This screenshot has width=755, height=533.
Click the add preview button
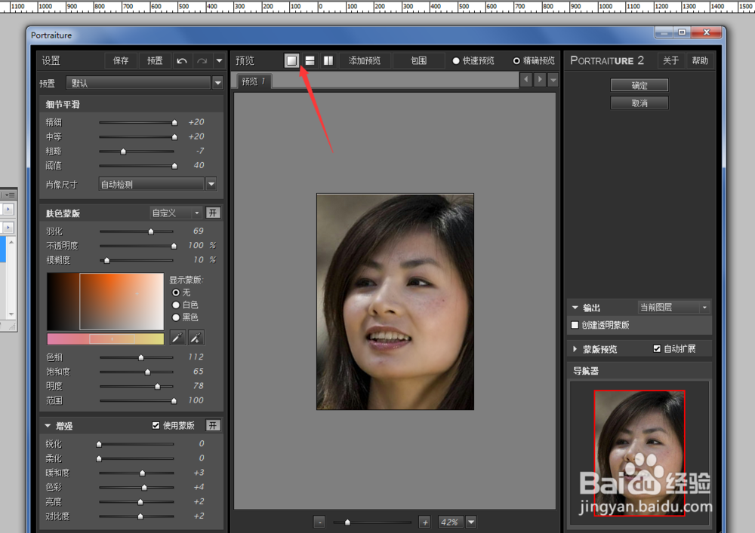pos(365,60)
